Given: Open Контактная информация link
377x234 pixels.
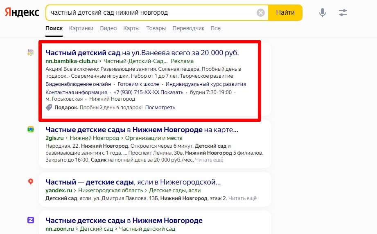Looking at the screenshot, I should pyautogui.click(x=76, y=92).
